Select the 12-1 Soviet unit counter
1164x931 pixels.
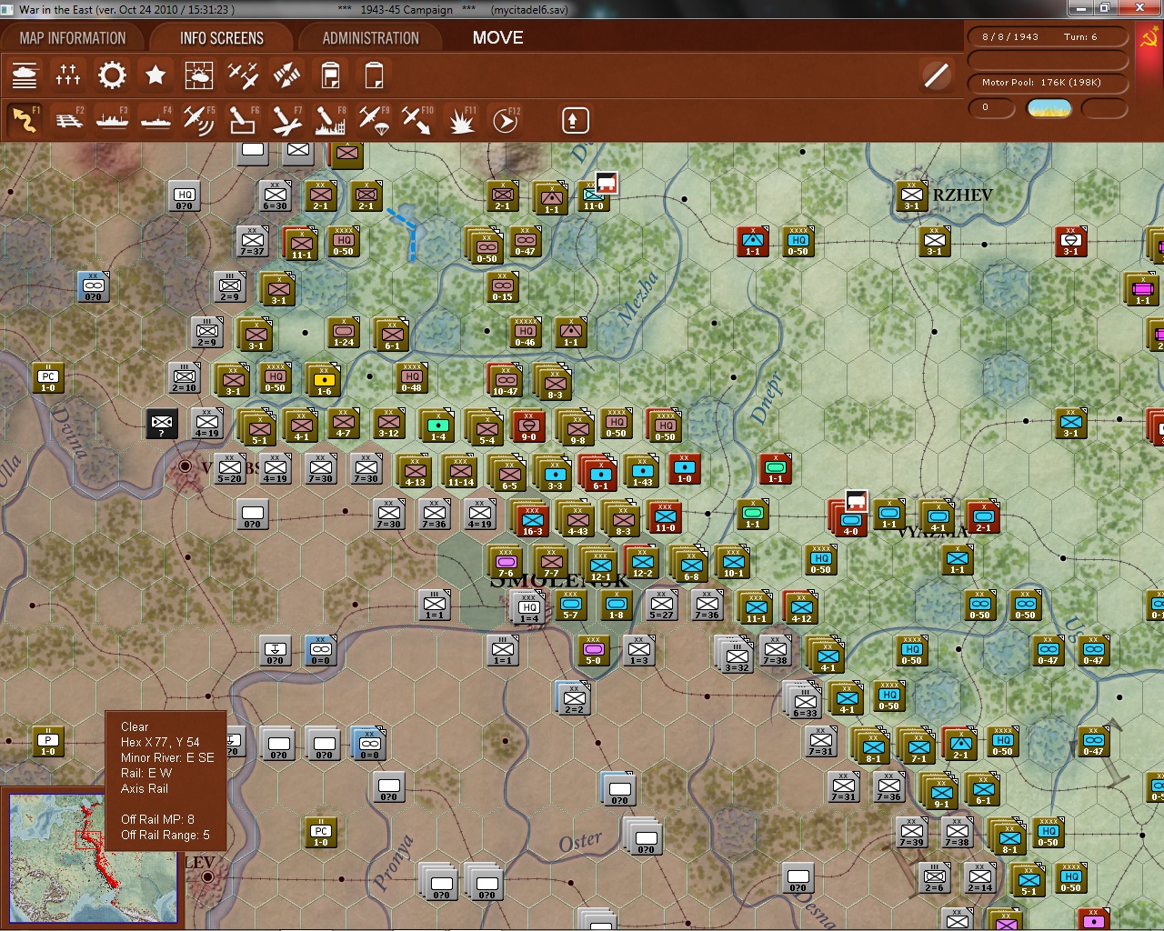pyautogui.click(x=601, y=566)
